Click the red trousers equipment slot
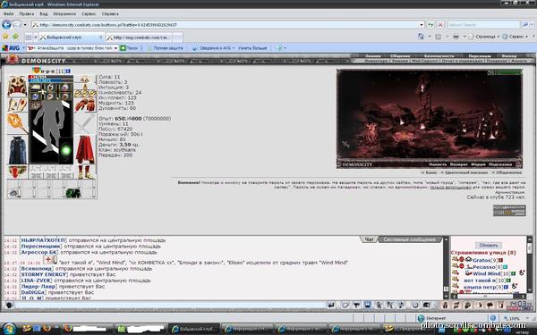Viewport: 537px width, 335px height. (x=85, y=150)
